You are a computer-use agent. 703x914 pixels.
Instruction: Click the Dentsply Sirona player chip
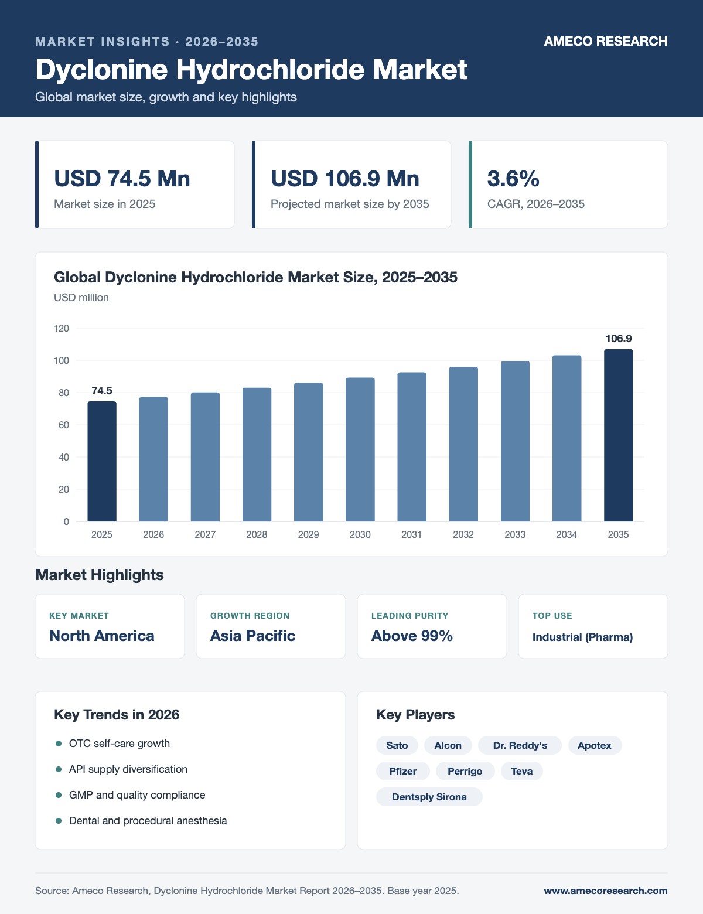429,797
